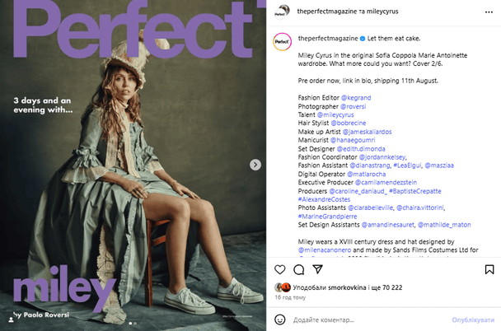Open #AlexandreCostes hashtag
The image size is (501, 331).
(324, 199)
